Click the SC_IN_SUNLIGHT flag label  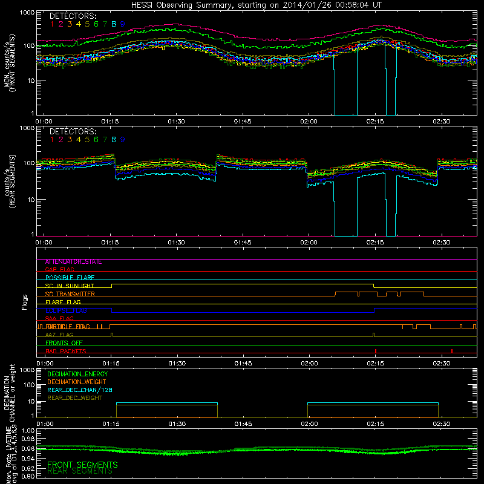point(70,286)
